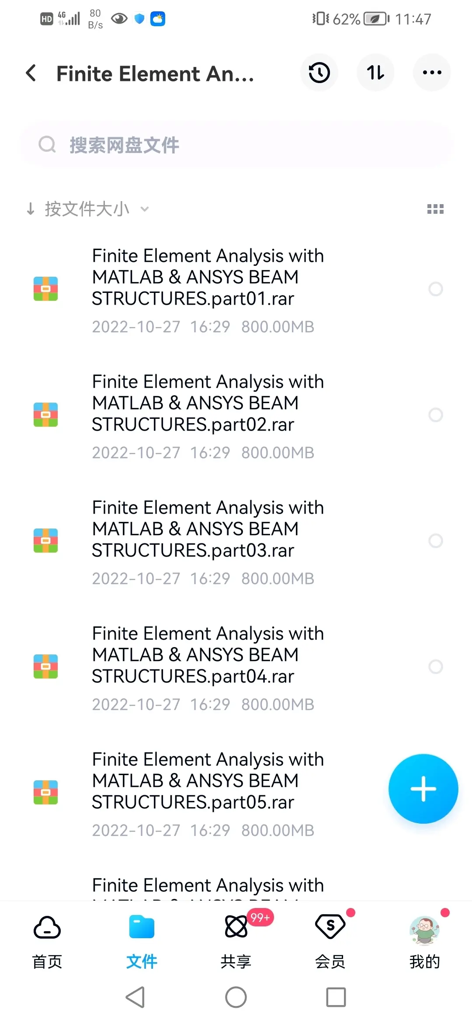Open the part01.rar archive icon
Viewport: 472px width, 1023px height.
(x=46, y=289)
